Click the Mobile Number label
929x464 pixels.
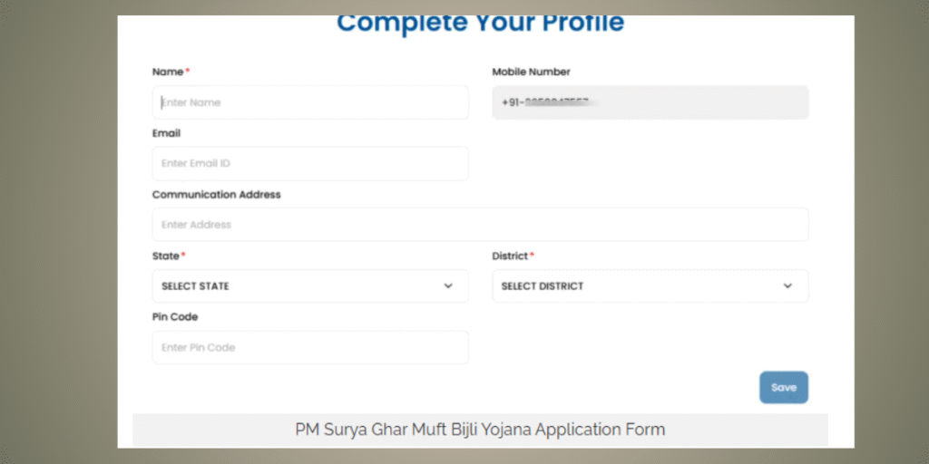point(531,72)
